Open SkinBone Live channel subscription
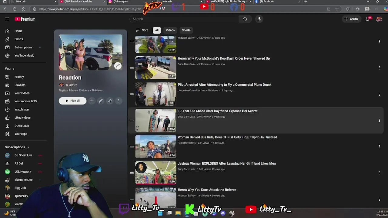388x218 pixels. click(23, 180)
